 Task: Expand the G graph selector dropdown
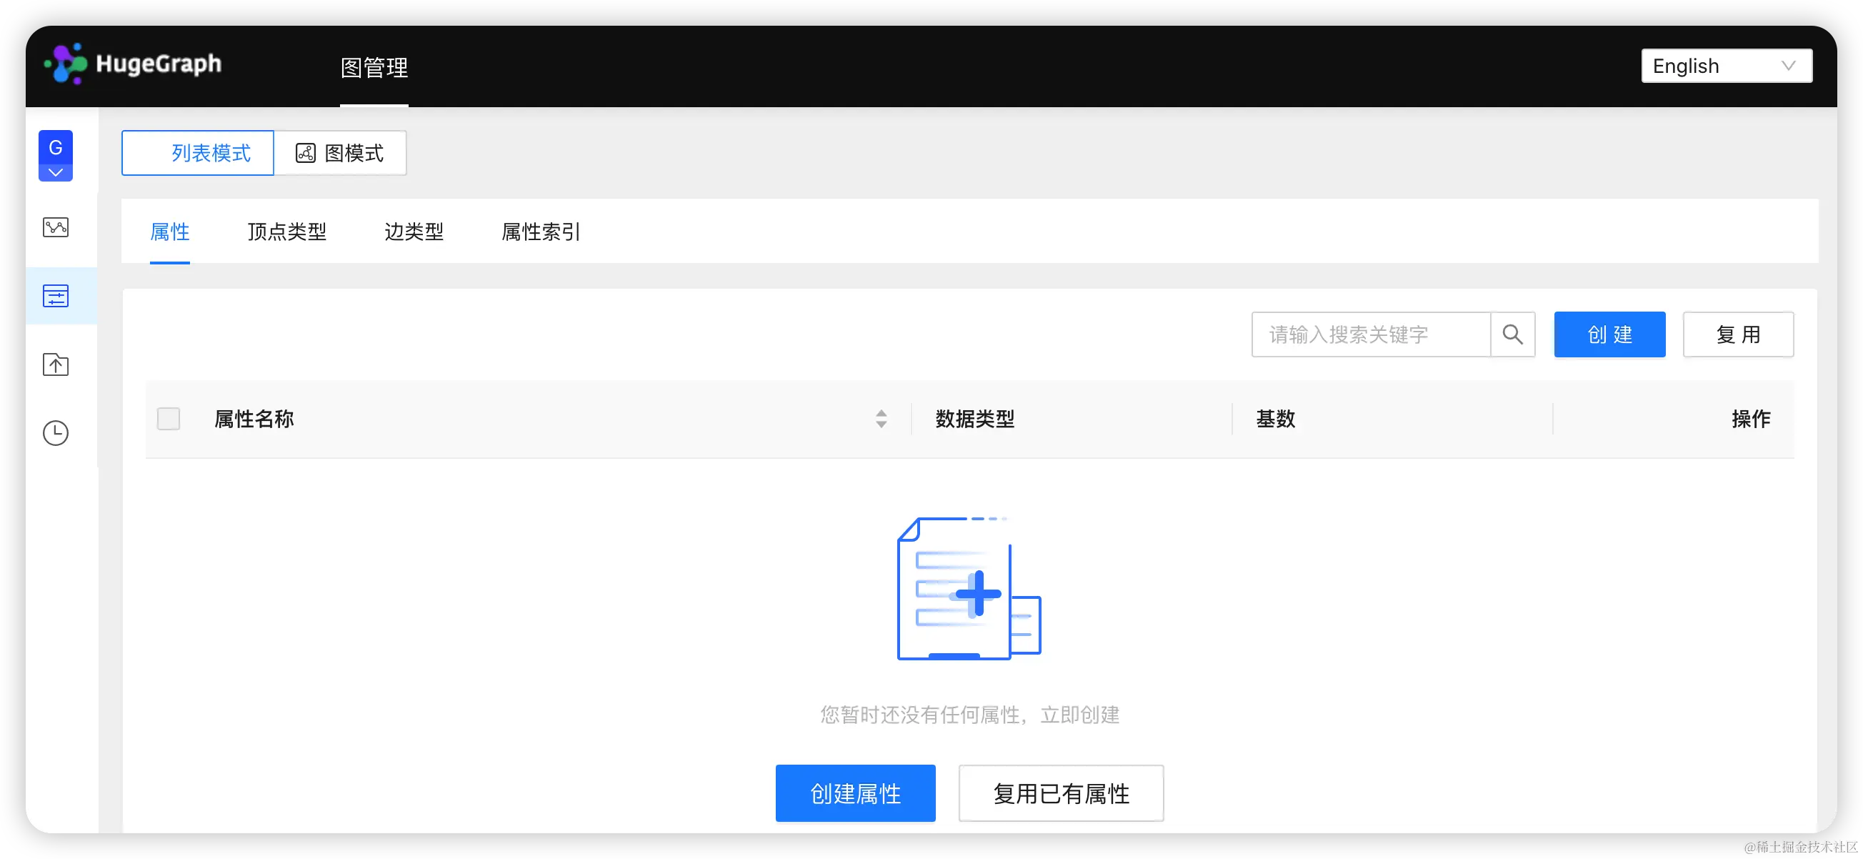click(55, 172)
